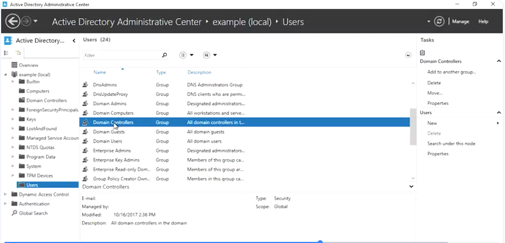Open the Manage menu
This screenshot has width=505, height=243.
click(x=461, y=22)
